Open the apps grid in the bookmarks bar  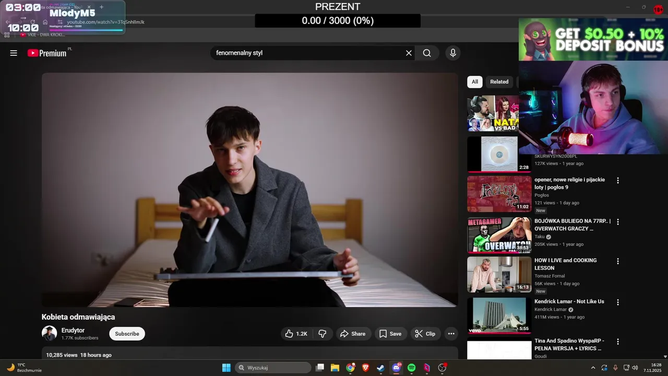7,34
